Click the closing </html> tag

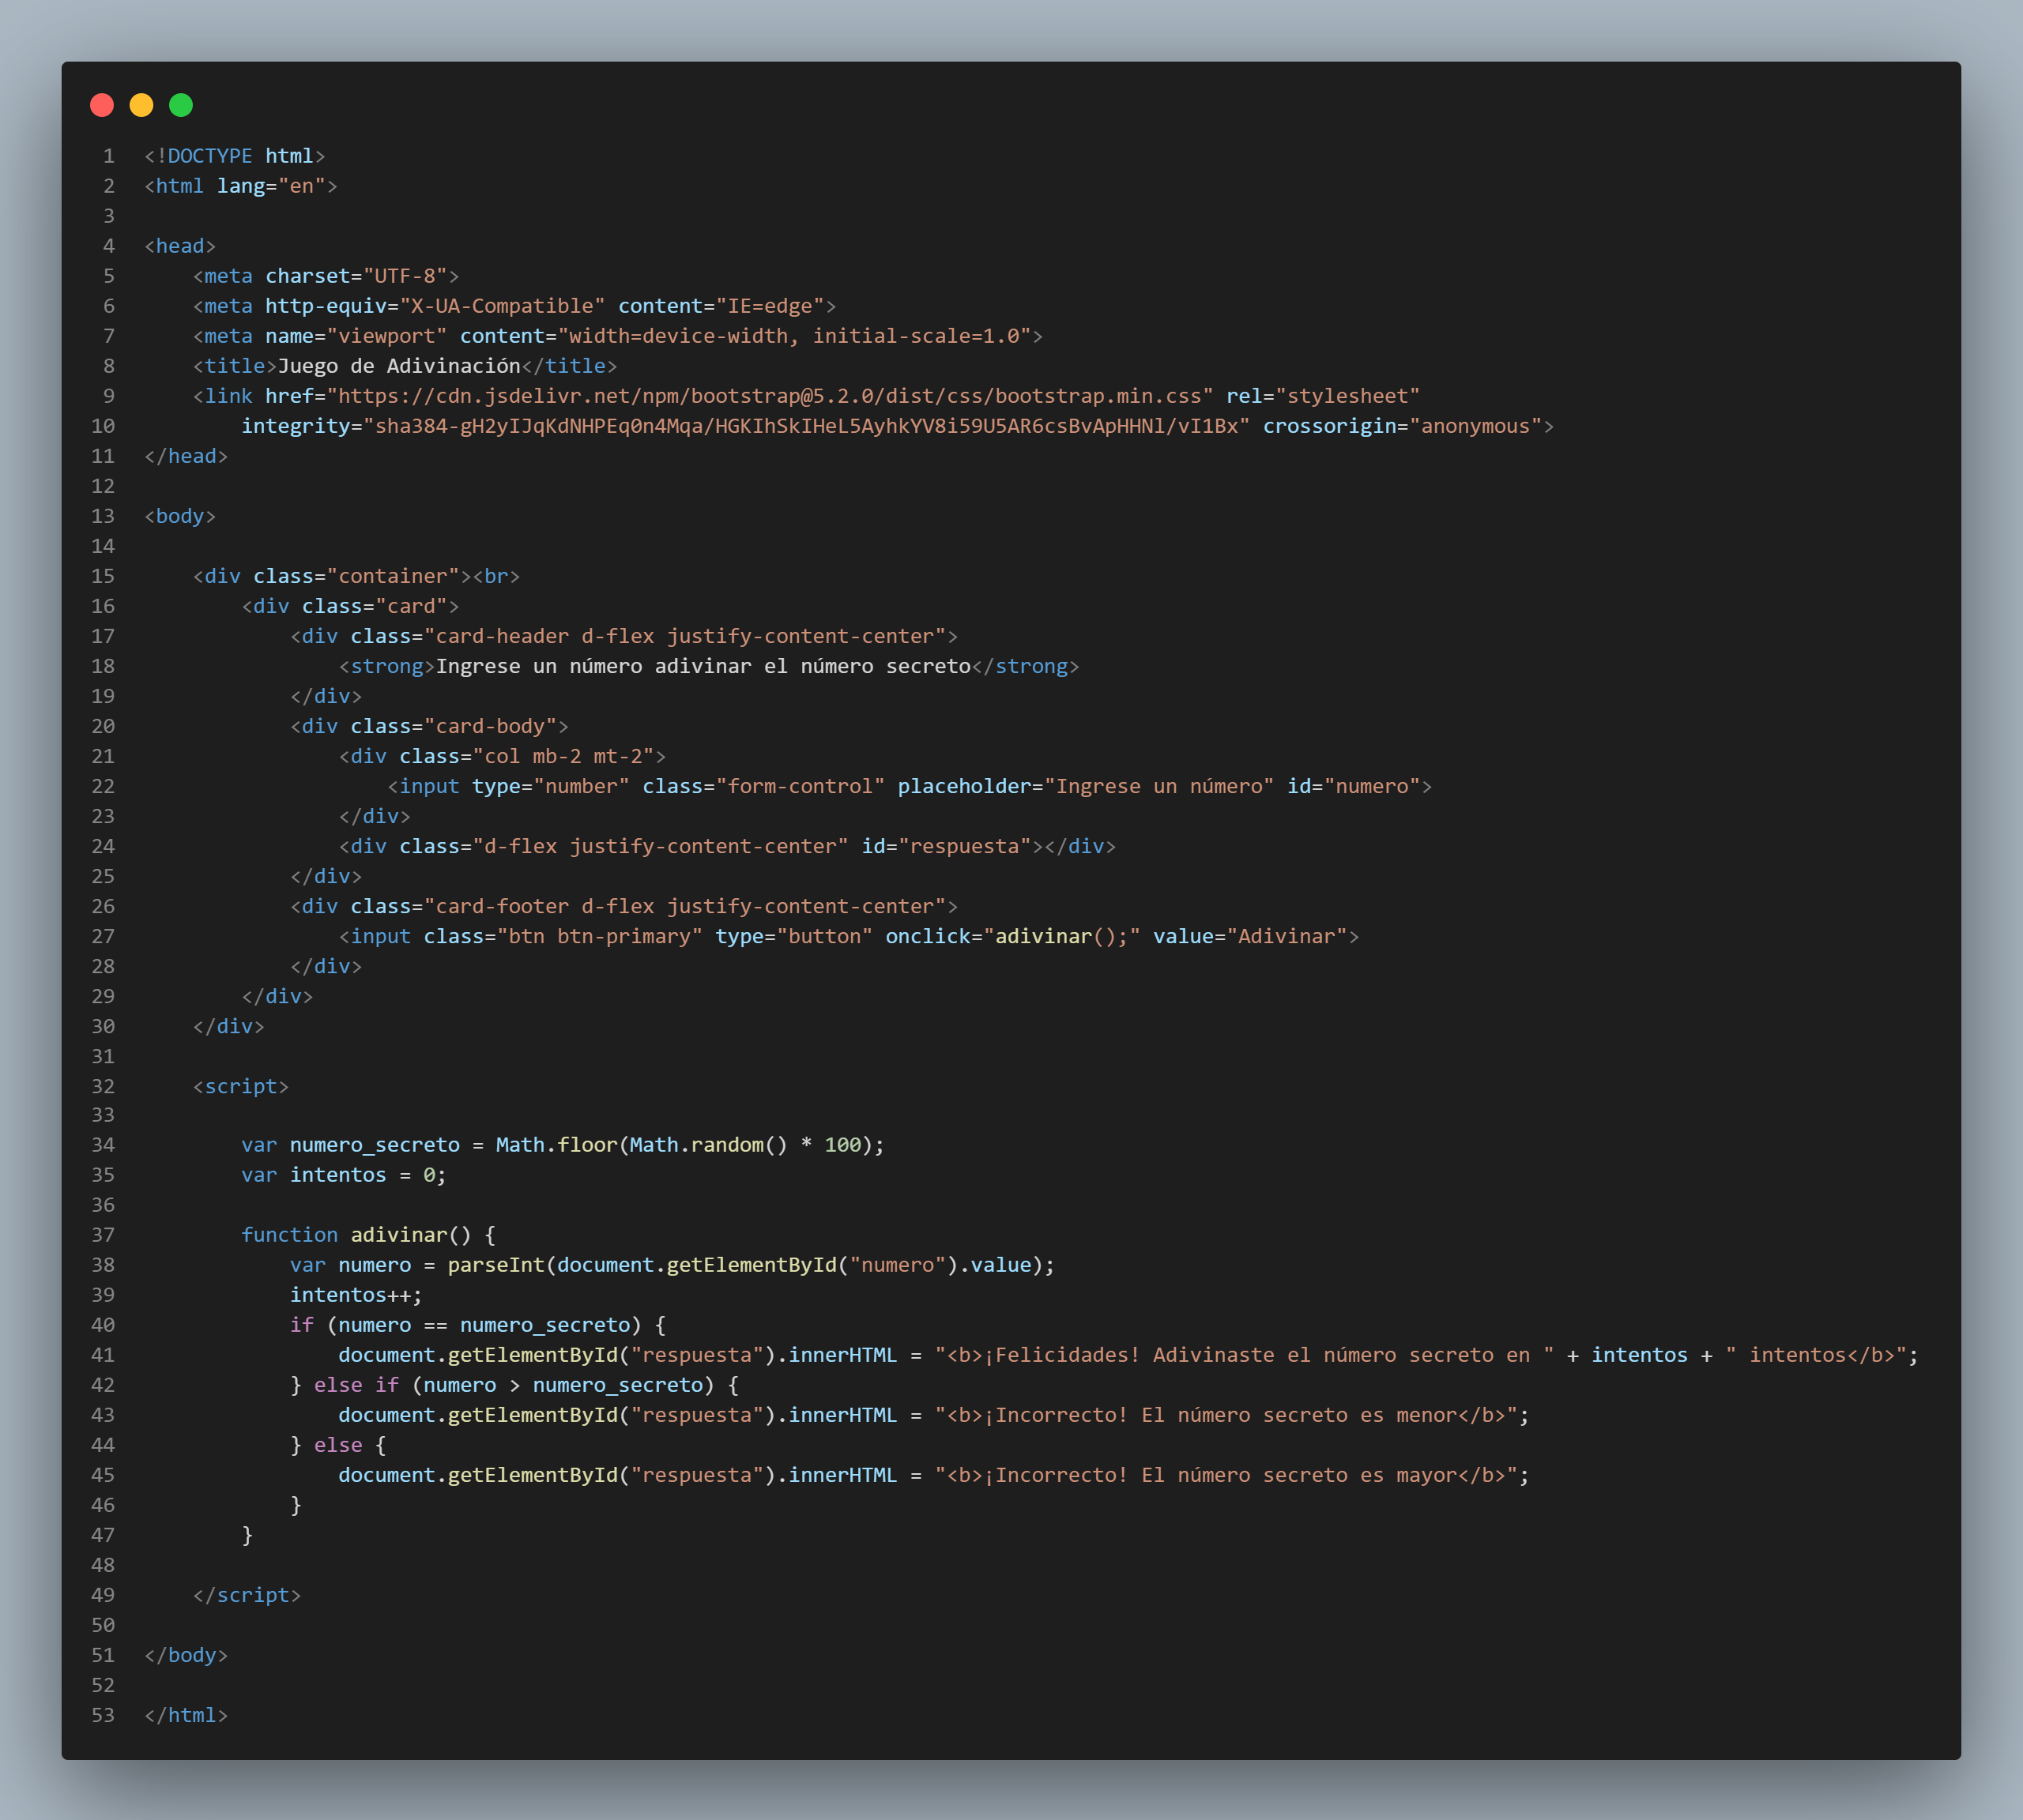(x=186, y=1715)
